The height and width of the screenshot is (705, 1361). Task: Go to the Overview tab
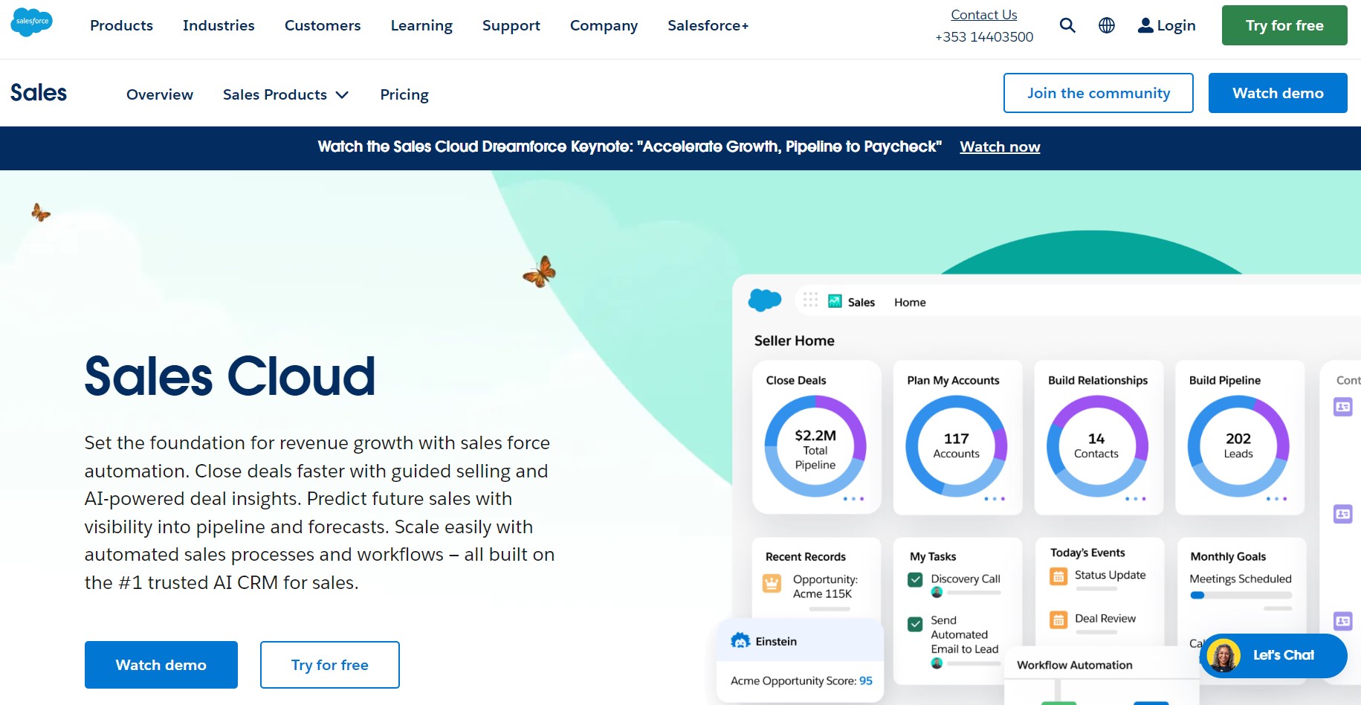coord(160,94)
